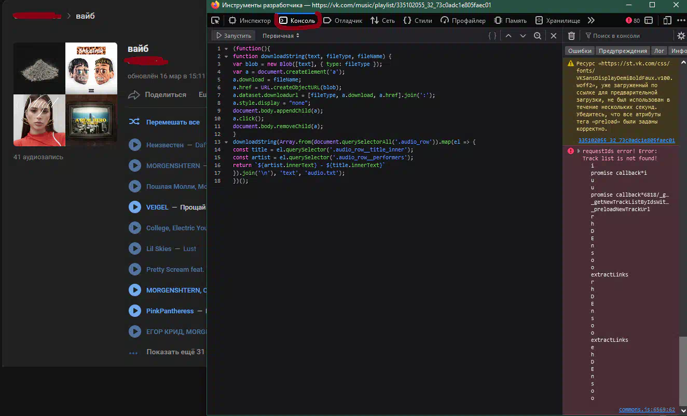Open reverse history search magnifier
The height and width of the screenshot is (416, 687).
pos(538,36)
